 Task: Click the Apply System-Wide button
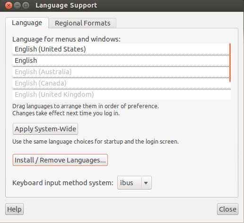pos(45,129)
